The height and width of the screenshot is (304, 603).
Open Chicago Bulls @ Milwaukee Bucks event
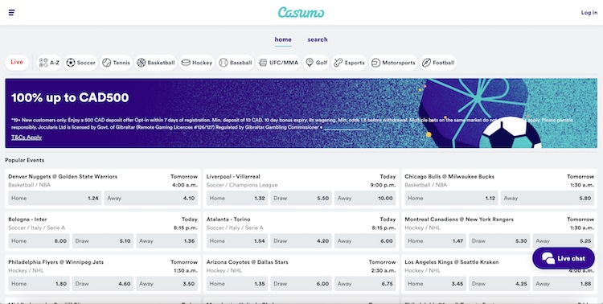(x=449, y=177)
